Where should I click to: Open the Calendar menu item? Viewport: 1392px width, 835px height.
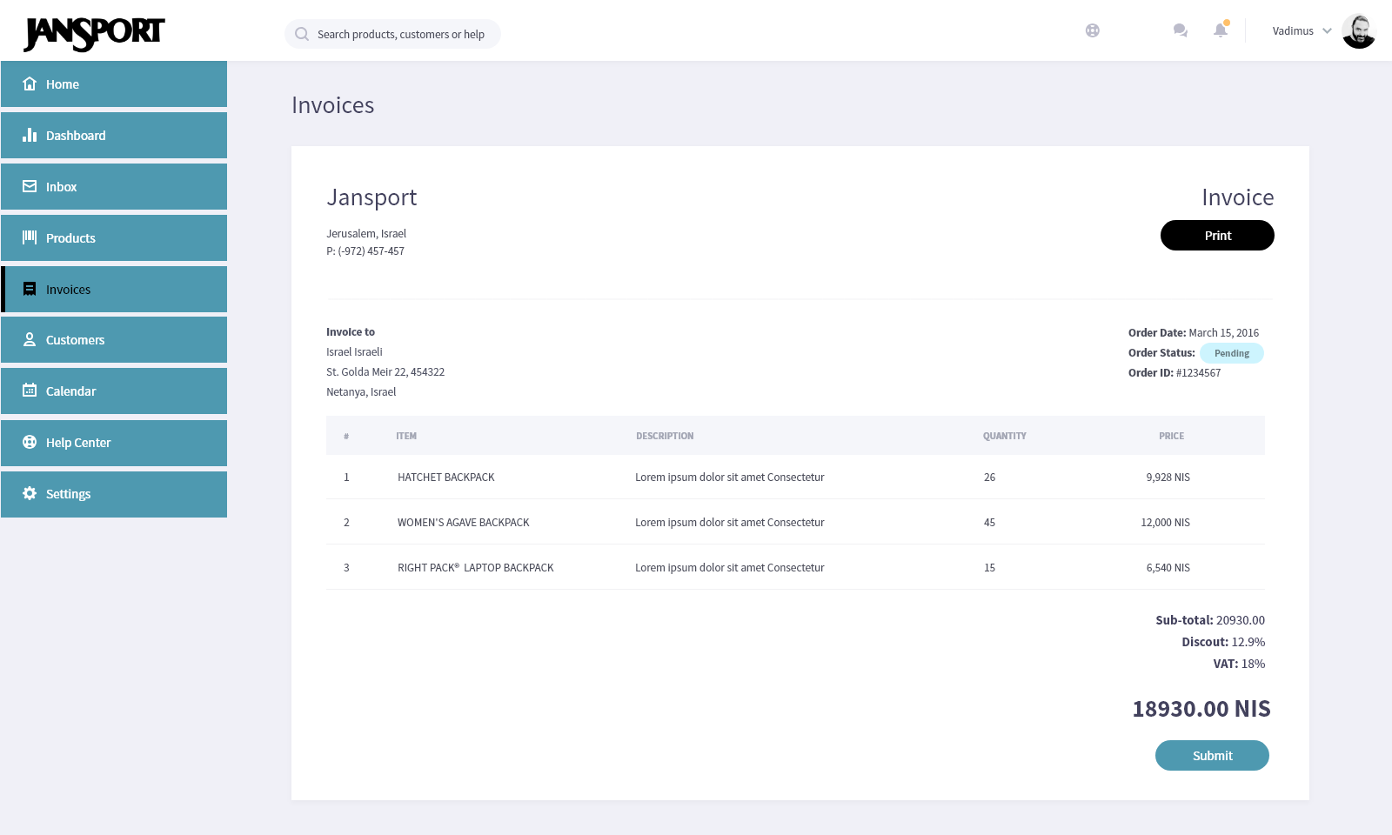[114, 391]
